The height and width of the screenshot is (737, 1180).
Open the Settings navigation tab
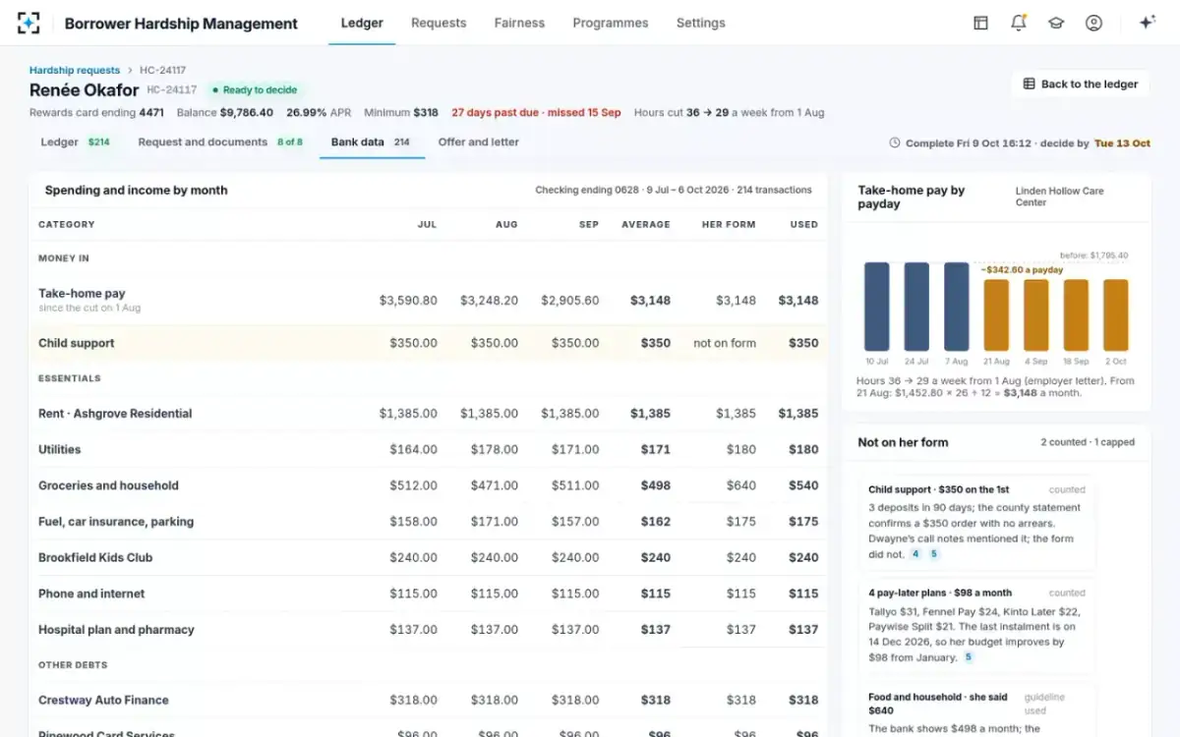[701, 23]
